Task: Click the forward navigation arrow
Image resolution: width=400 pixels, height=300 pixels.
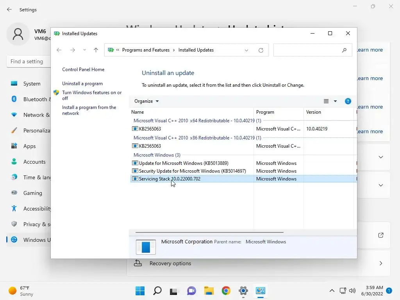Action: [72, 50]
